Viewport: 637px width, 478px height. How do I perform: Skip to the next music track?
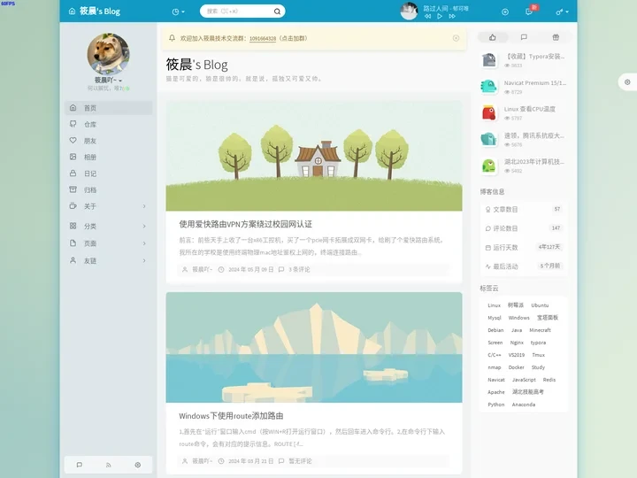pyautogui.click(x=452, y=16)
